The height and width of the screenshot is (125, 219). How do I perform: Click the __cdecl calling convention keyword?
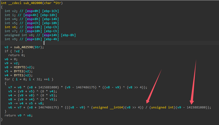point(14,3)
